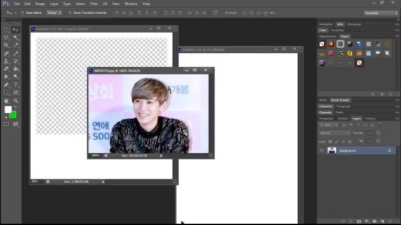The height and width of the screenshot is (225, 401).
Task: Enable the Auto-Select checkbox
Action: click(23, 12)
